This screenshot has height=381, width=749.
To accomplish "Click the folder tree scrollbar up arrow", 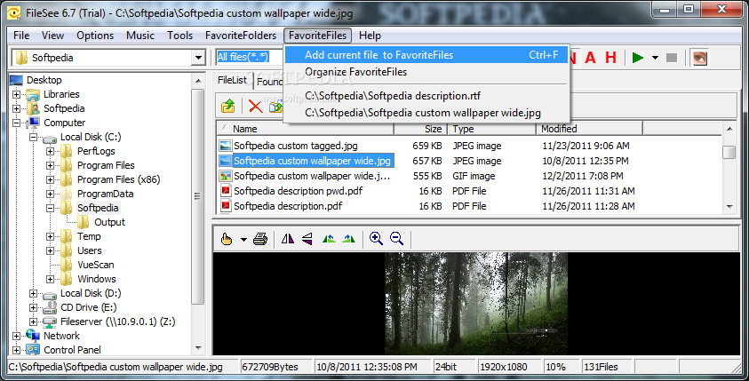I will [x=198, y=81].
